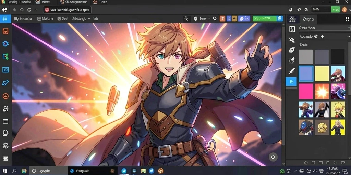Click the lab item in the menu row
The image size is (351, 175).
pos(95,19)
